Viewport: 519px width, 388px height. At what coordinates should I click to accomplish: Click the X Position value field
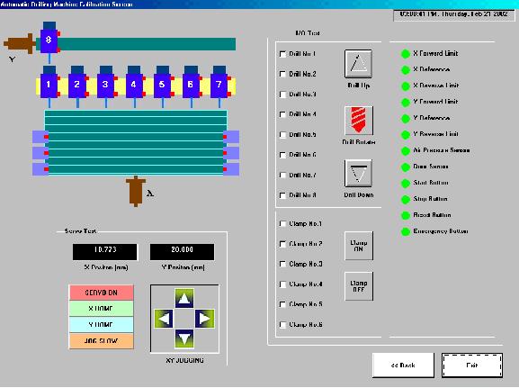pos(104,252)
